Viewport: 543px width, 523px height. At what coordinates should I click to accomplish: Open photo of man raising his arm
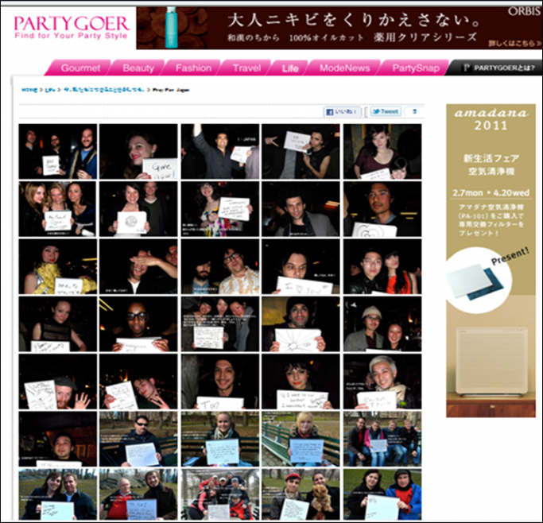[219, 151]
